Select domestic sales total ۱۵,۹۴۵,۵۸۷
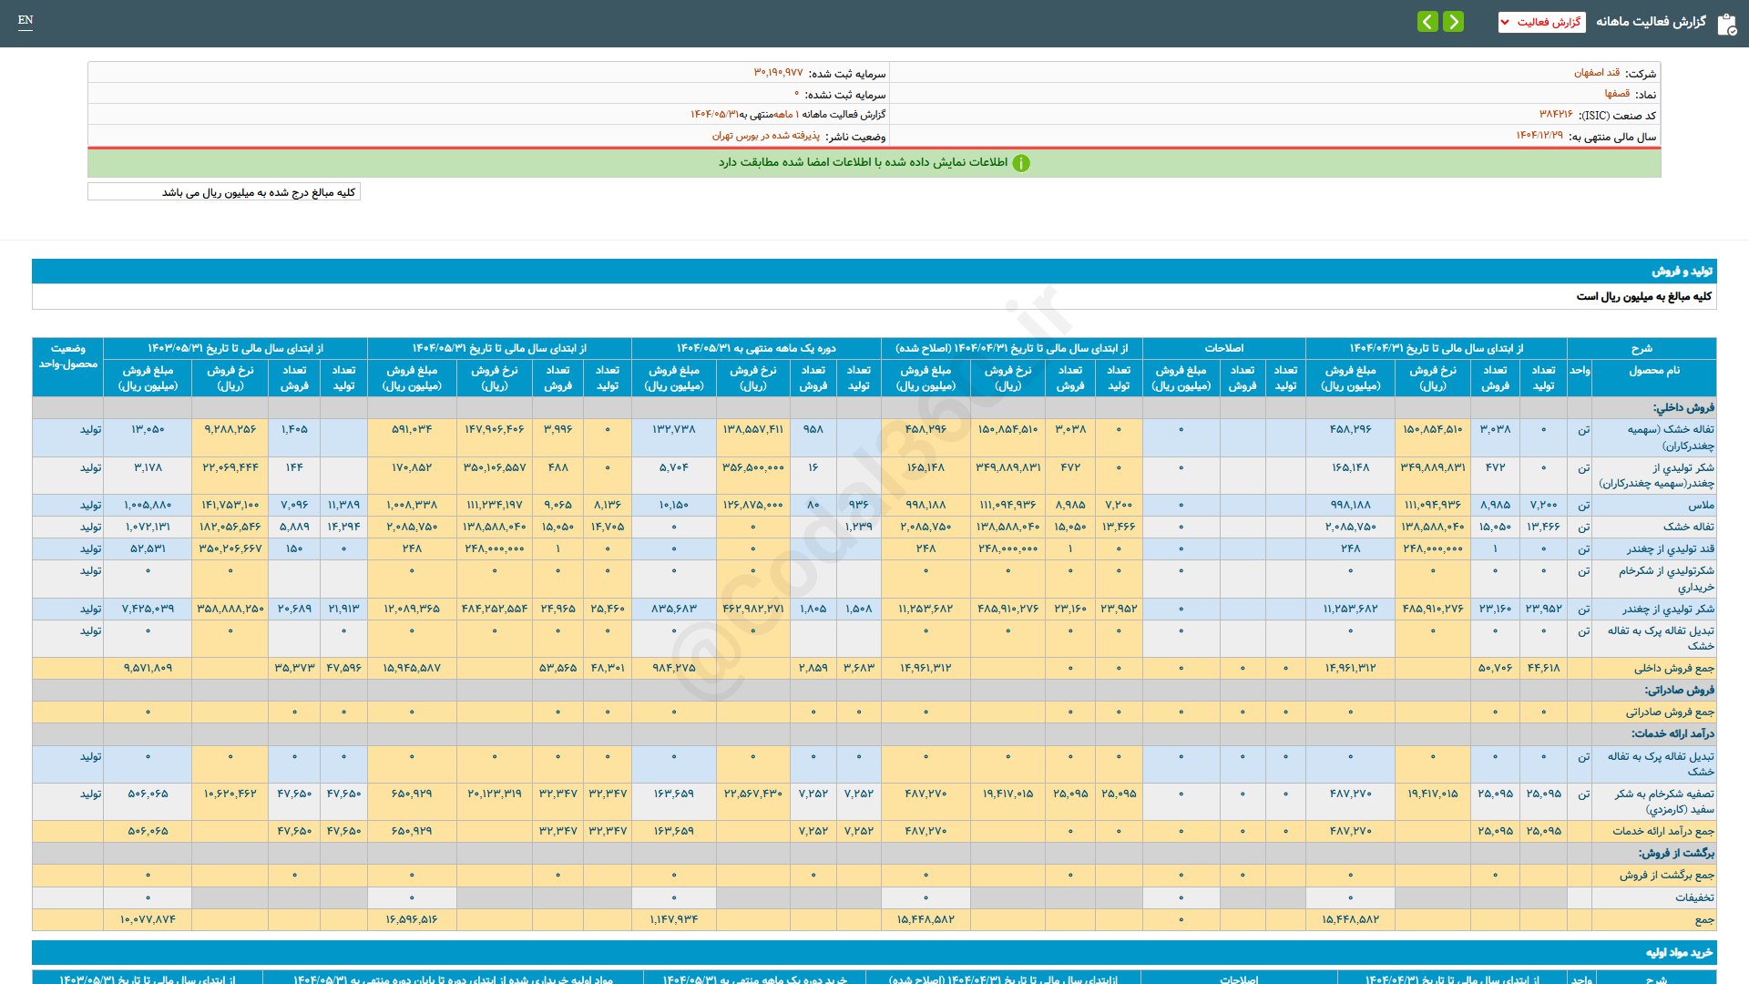This screenshot has width=1749, height=984. point(412,668)
